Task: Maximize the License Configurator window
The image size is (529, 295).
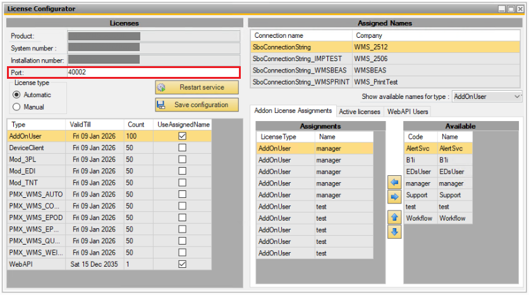Action: (510, 9)
